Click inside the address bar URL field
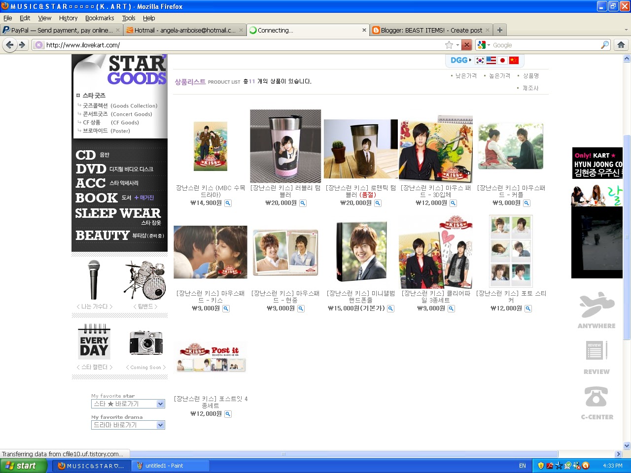Image resolution: width=631 pixels, height=473 pixels. coord(244,45)
